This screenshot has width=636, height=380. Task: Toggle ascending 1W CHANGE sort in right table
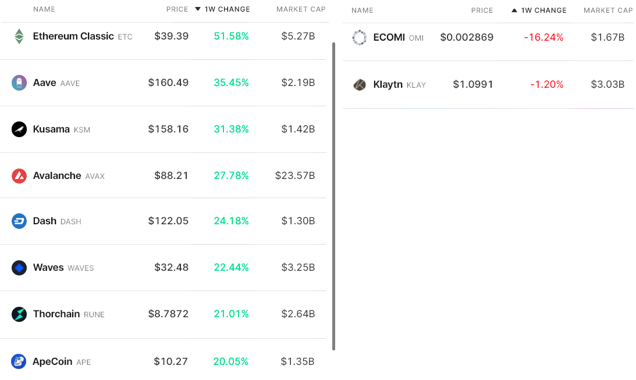pyautogui.click(x=514, y=10)
